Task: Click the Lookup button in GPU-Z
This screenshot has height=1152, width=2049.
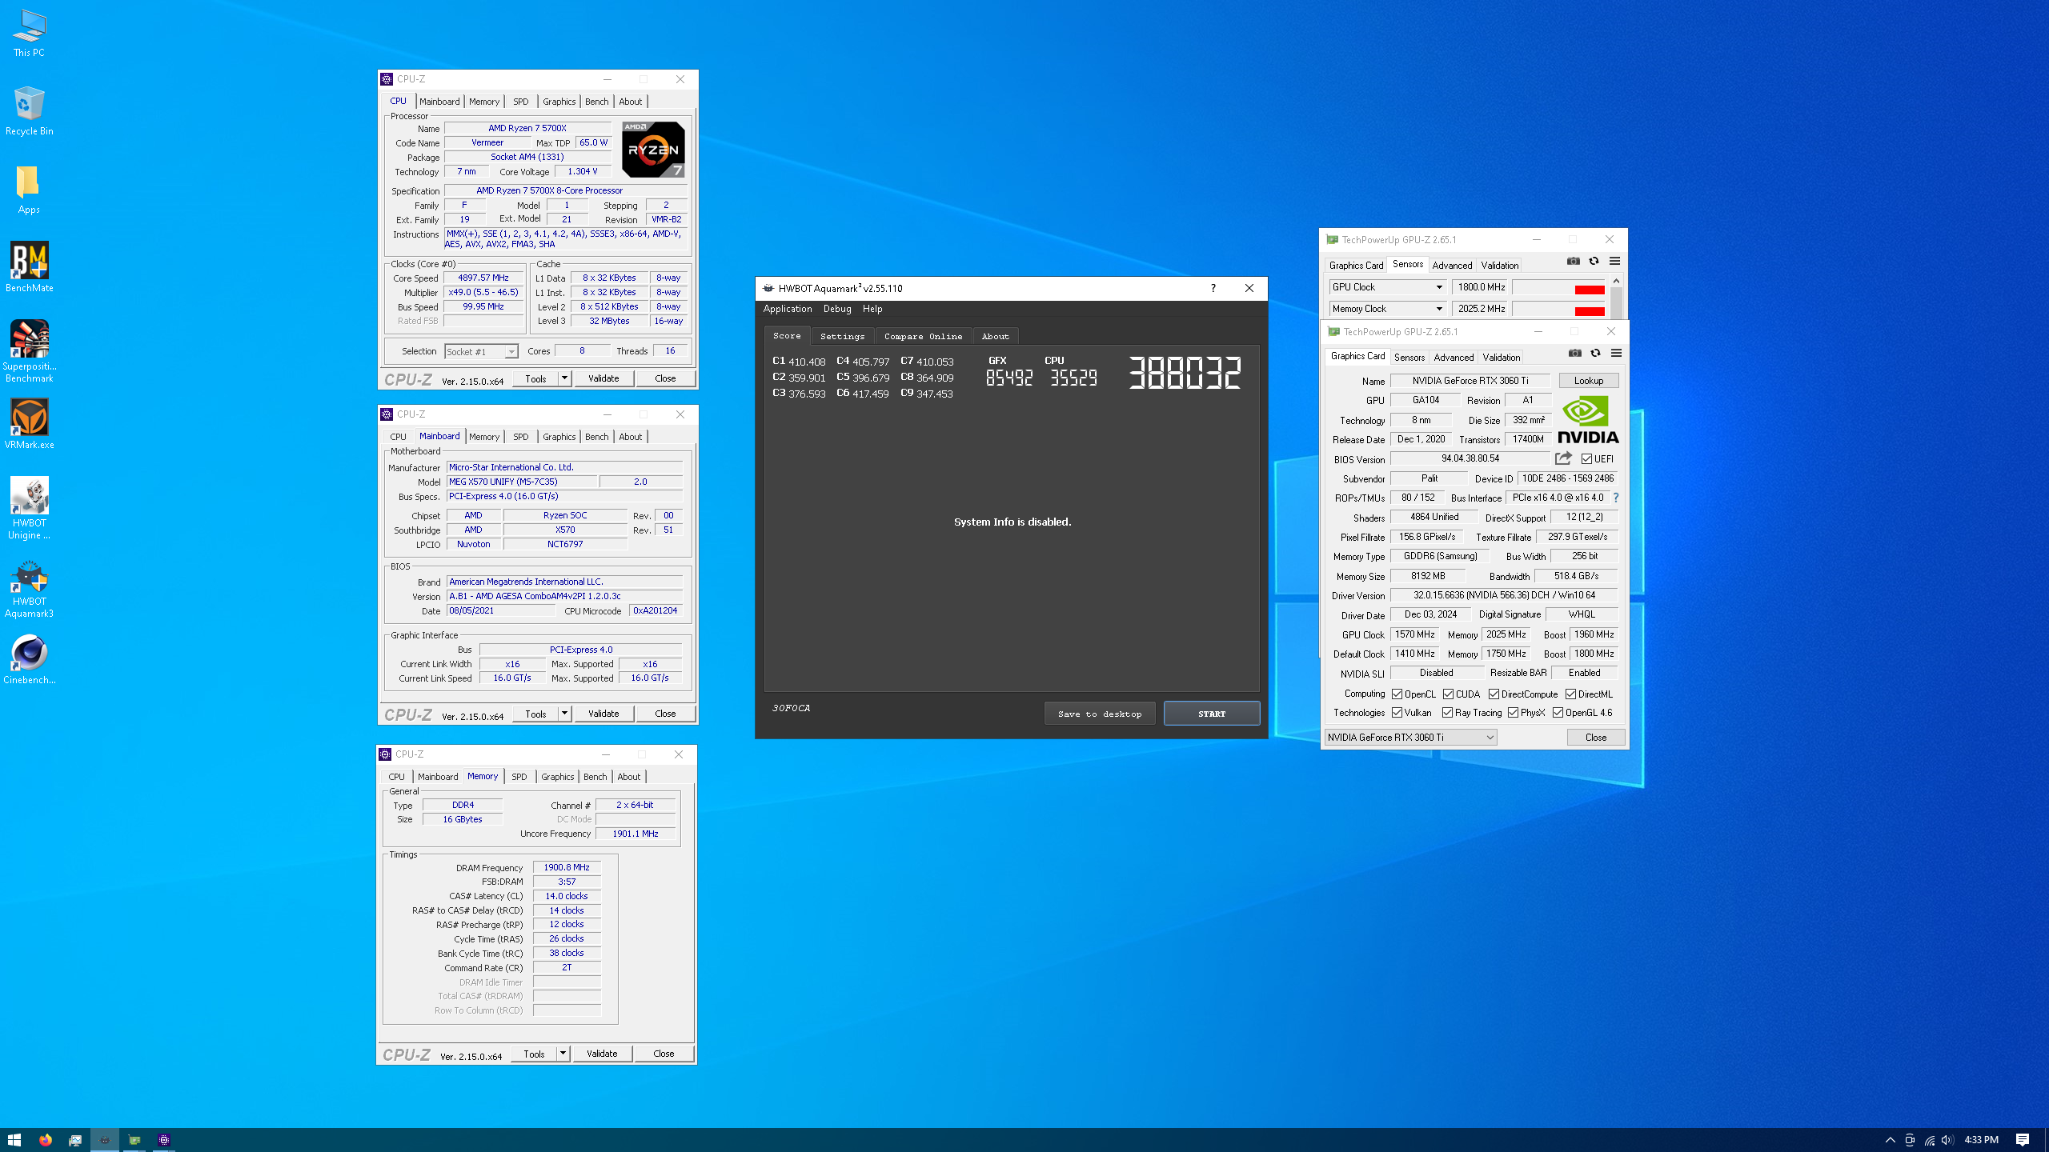Action: point(1589,381)
